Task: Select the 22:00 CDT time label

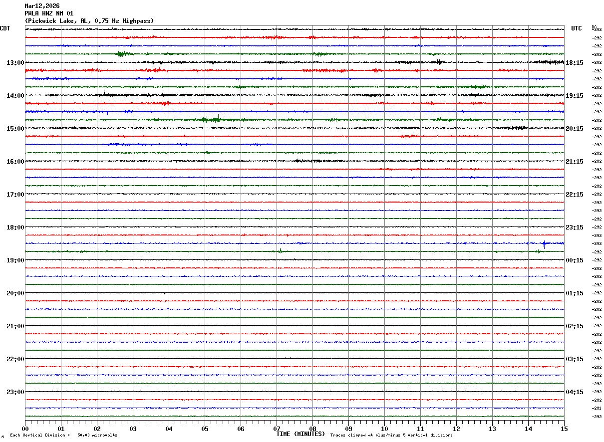Action: click(15, 359)
